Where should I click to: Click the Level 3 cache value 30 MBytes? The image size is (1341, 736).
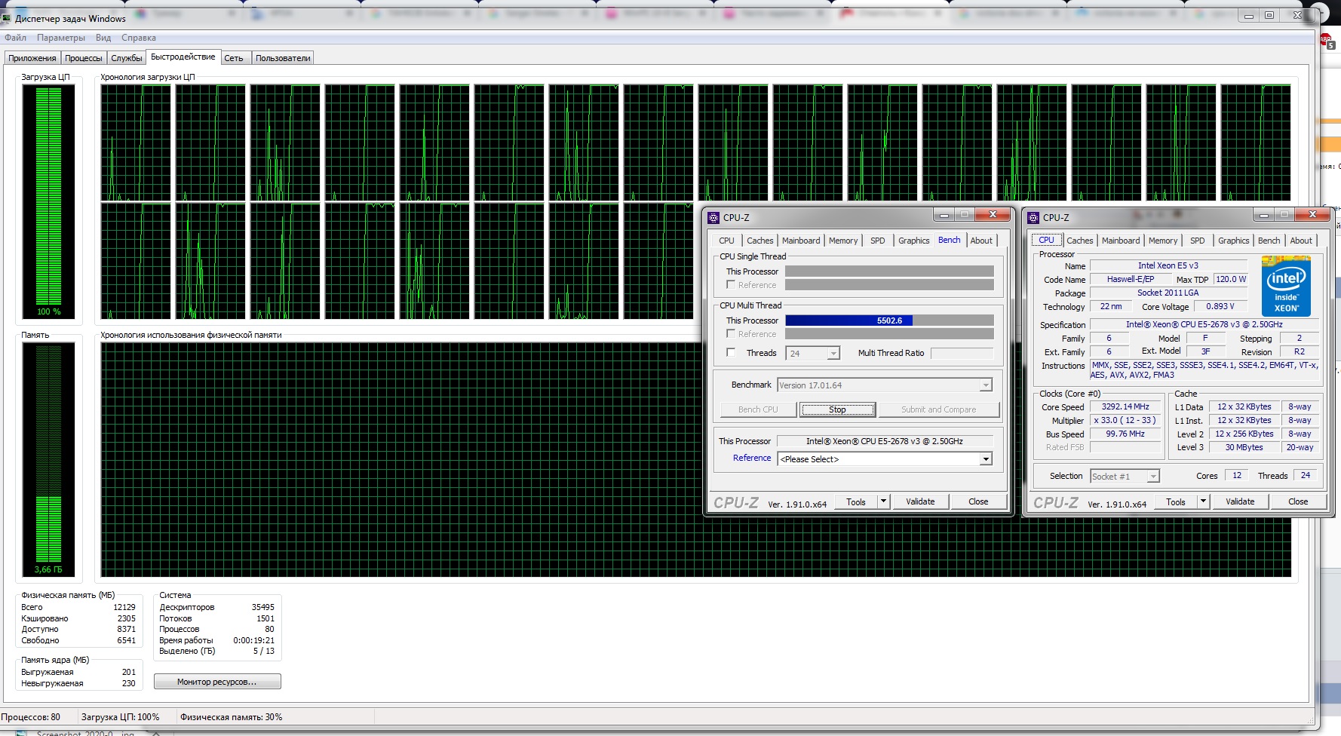pyautogui.click(x=1244, y=447)
